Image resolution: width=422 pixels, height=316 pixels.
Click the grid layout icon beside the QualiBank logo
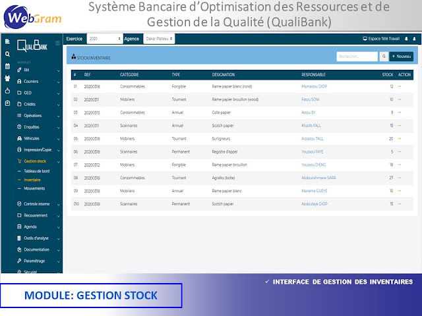pyautogui.click(x=57, y=43)
